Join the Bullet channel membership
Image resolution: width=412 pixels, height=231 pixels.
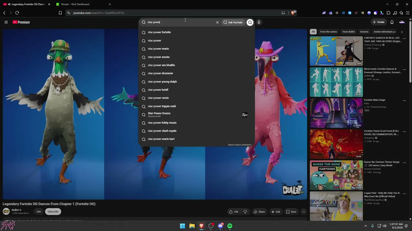click(x=39, y=212)
